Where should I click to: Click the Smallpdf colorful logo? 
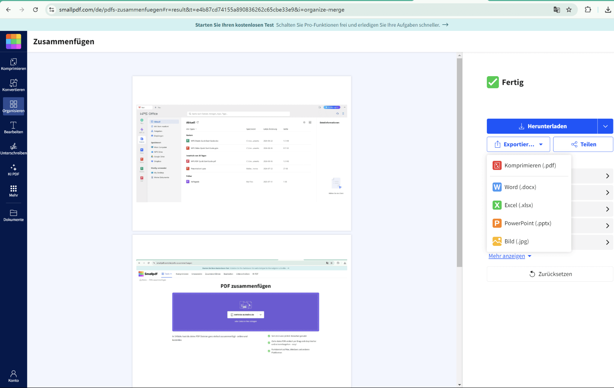click(x=13, y=41)
